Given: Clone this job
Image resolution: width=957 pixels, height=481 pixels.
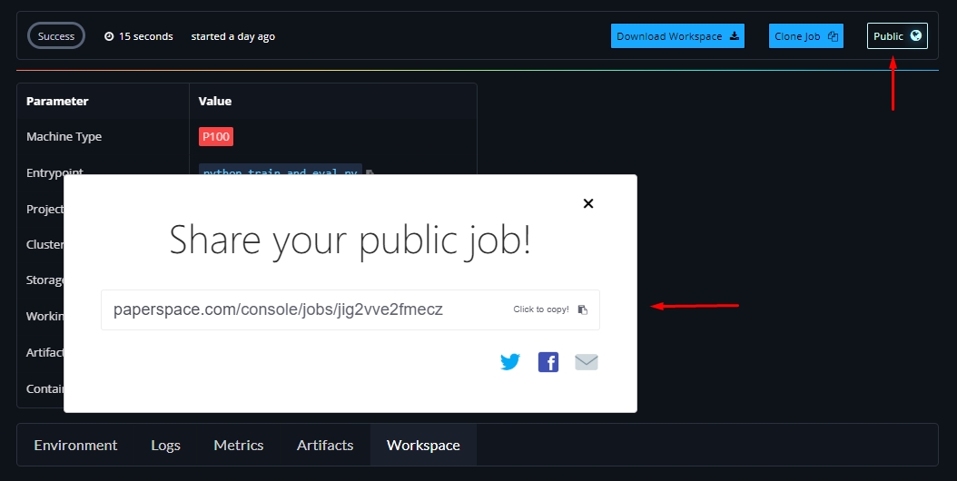Looking at the screenshot, I should click(x=805, y=36).
